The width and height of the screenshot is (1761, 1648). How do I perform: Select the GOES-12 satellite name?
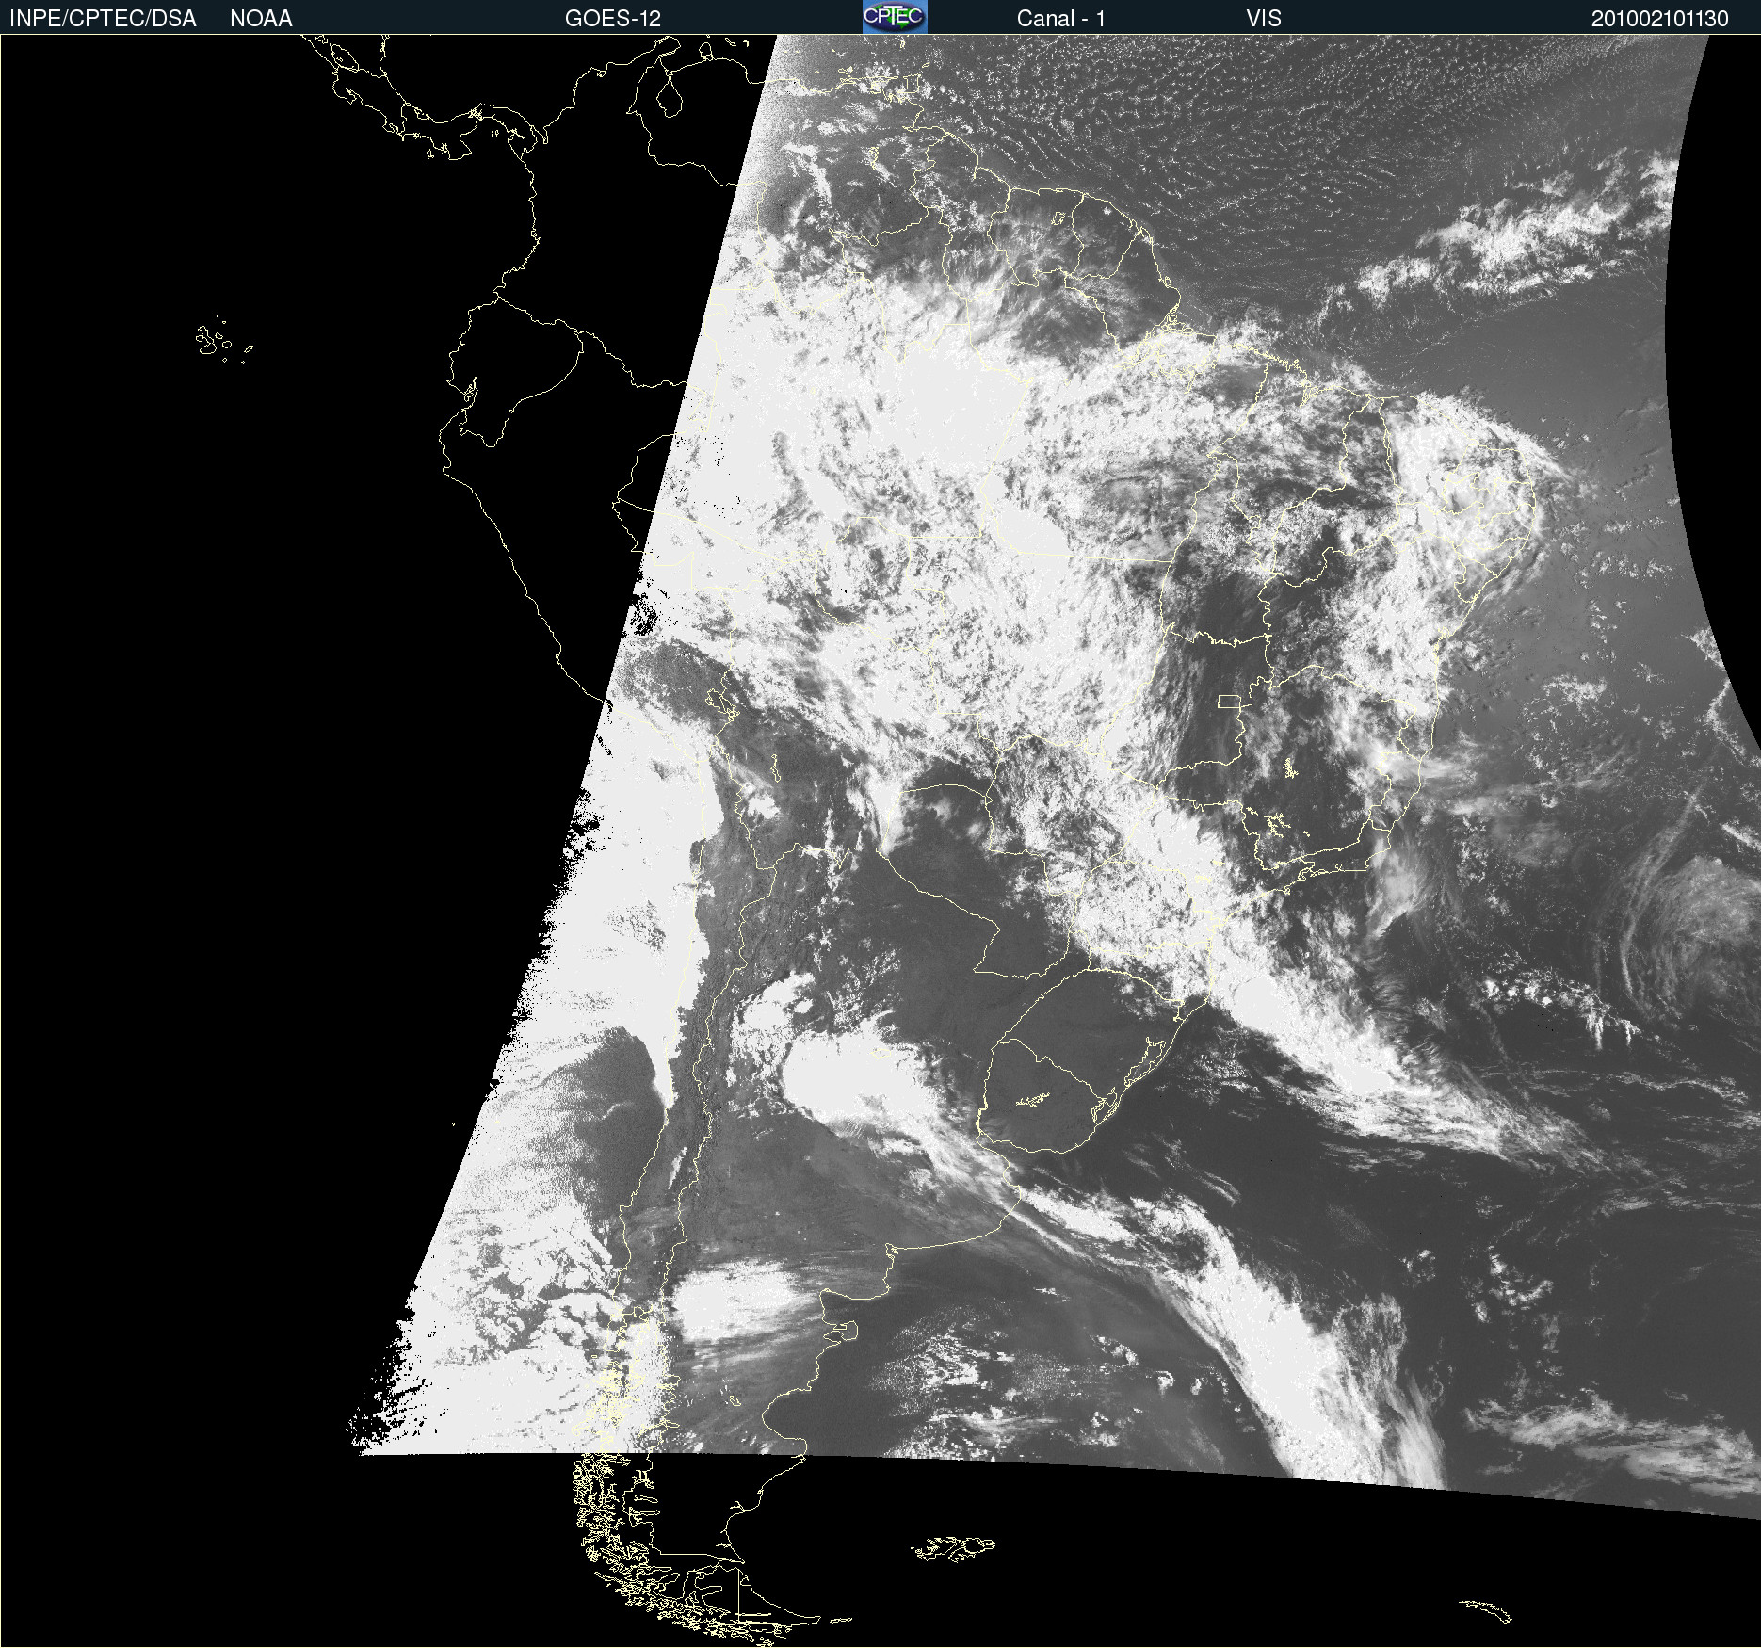click(613, 19)
